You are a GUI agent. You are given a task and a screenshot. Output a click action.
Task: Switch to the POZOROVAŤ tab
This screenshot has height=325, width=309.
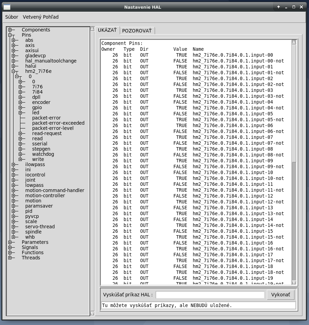tap(137, 31)
